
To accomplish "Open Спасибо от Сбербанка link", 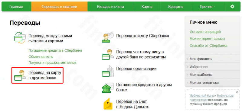I will 208,46.
